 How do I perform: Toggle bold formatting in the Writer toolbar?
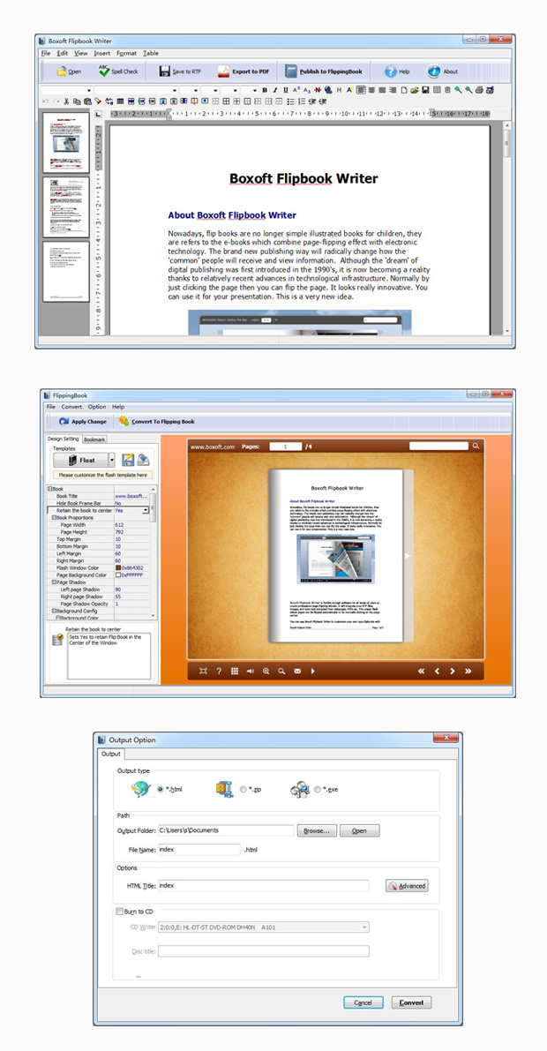[x=265, y=90]
